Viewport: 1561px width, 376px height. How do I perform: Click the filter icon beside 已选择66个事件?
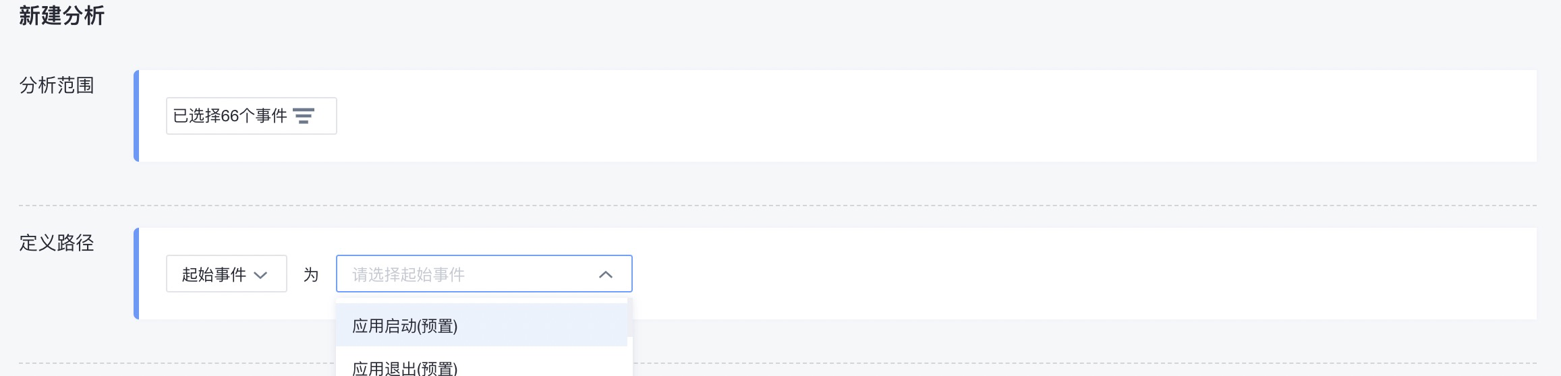coord(304,116)
